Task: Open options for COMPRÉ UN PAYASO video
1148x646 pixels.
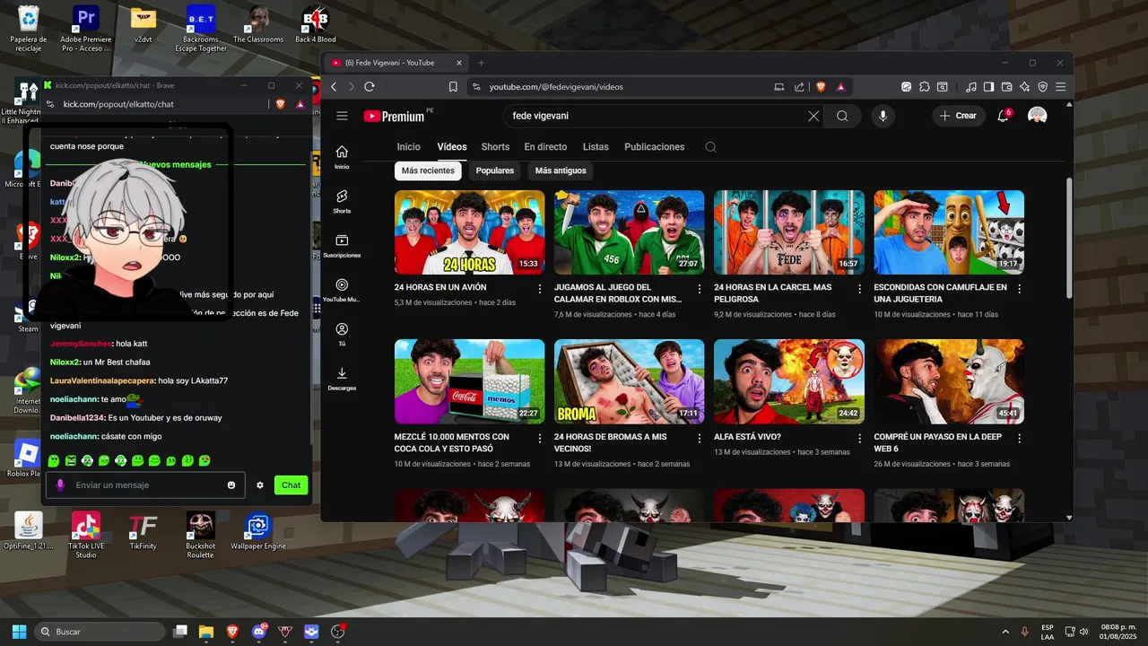Action: pyautogui.click(x=1020, y=438)
